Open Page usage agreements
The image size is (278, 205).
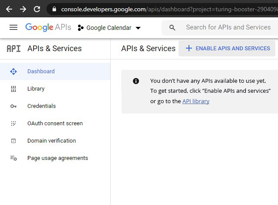tap(57, 158)
